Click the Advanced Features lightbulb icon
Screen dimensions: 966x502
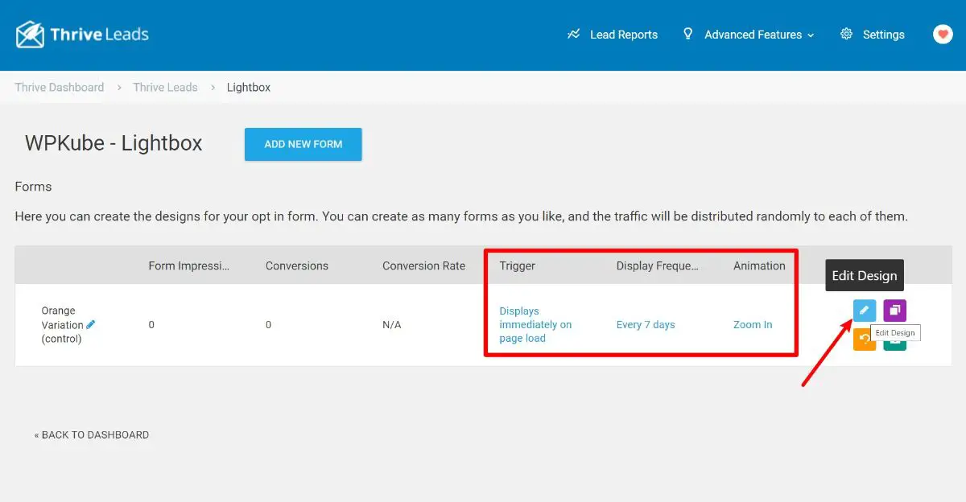click(687, 34)
